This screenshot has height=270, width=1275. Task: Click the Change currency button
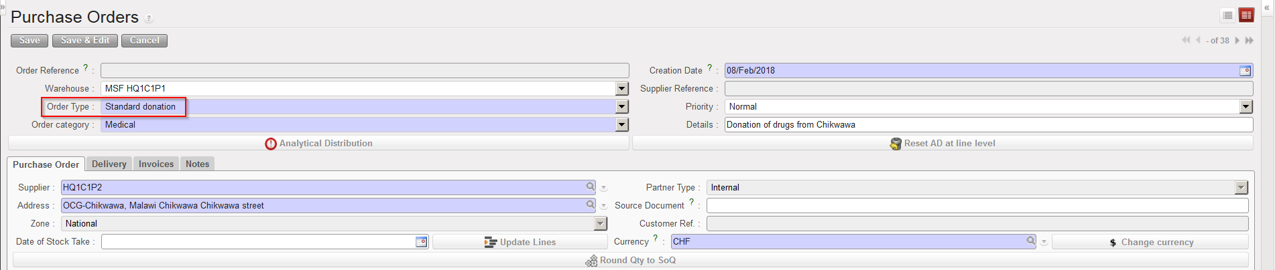coord(1150,242)
